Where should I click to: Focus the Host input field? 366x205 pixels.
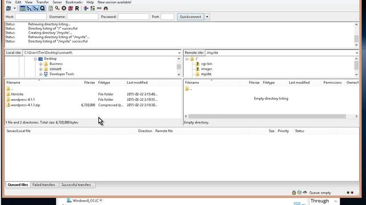coord(31,17)
